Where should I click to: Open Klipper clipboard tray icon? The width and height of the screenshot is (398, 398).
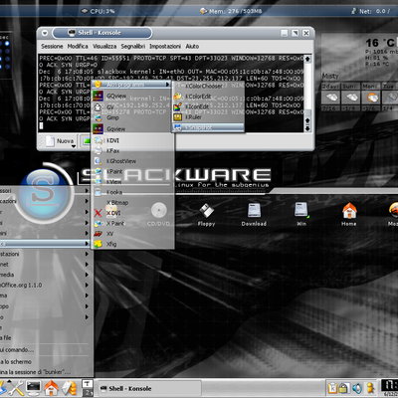pyautogui.click(x=332, y=388)
